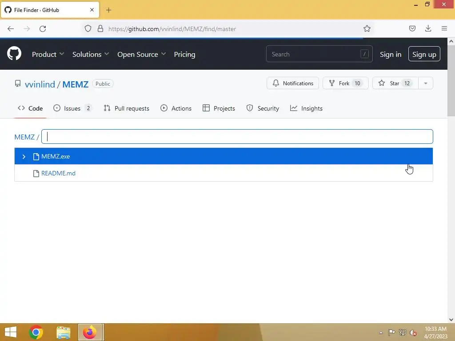This screenshot has width=455, height=341.
Task: Switch to the Issues tab
Action: pyautogui.click(x=72, y=108)
